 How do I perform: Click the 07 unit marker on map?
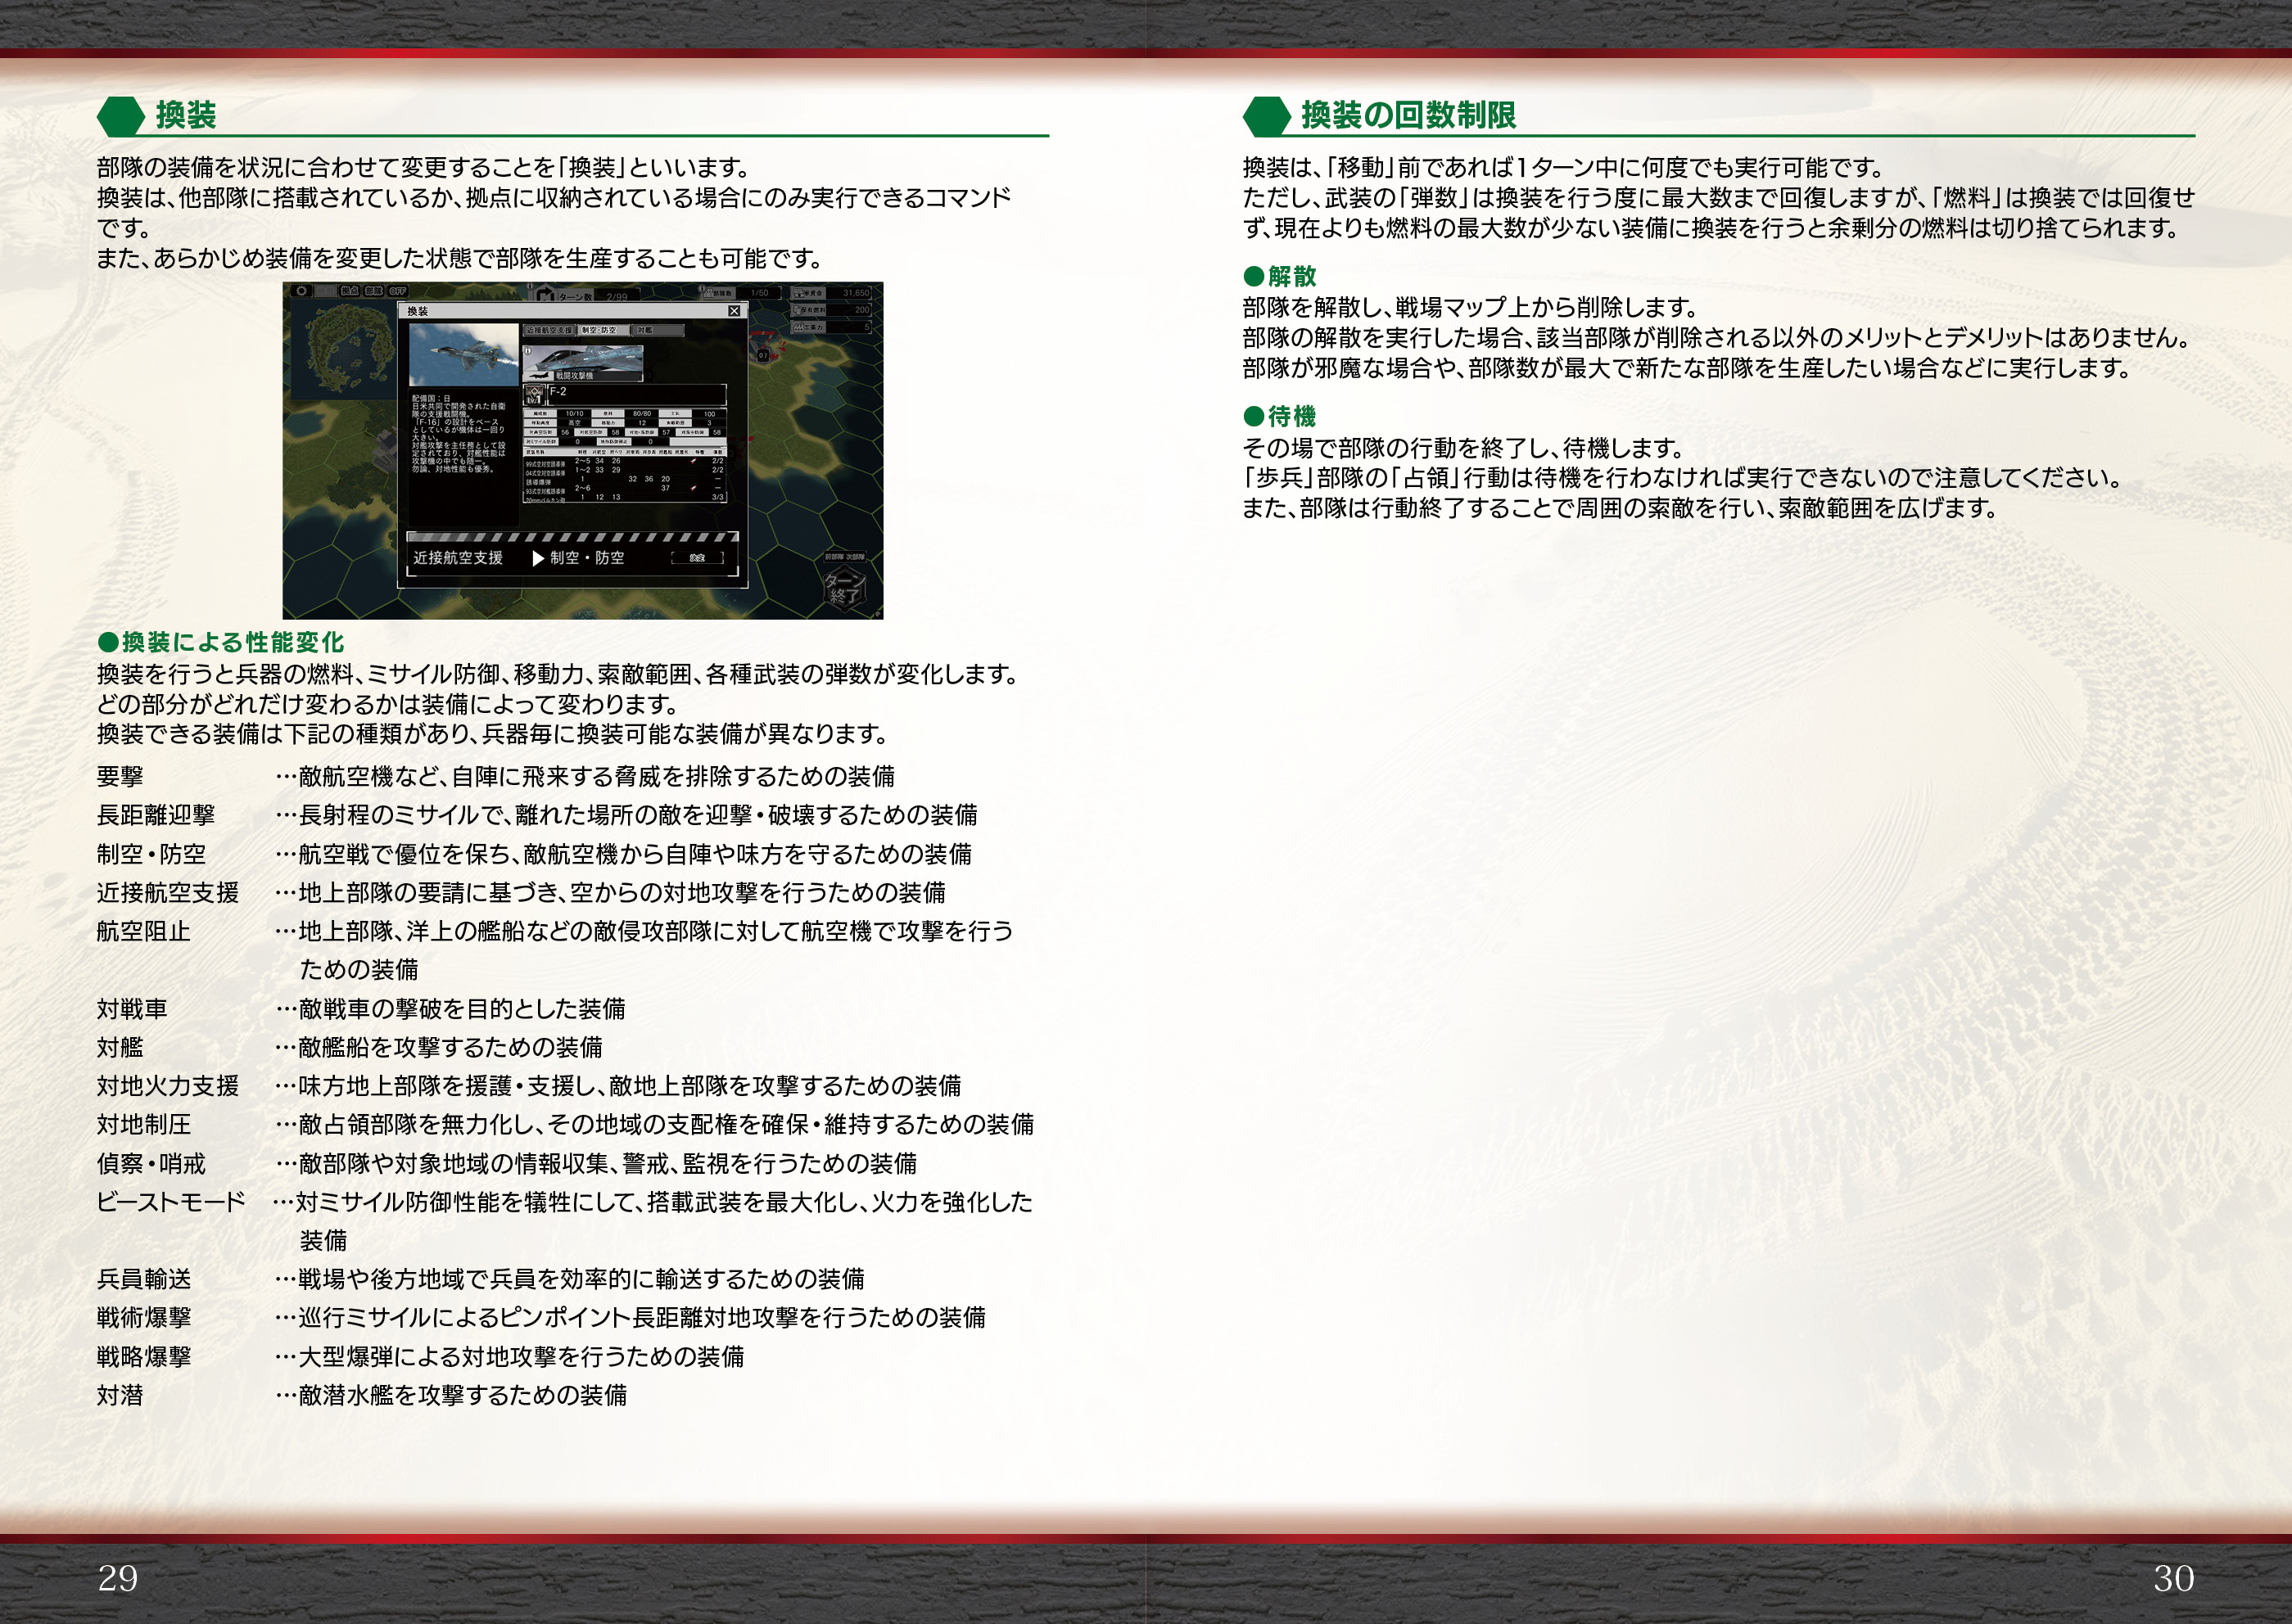pyautogui.click(x=763, y=355)
